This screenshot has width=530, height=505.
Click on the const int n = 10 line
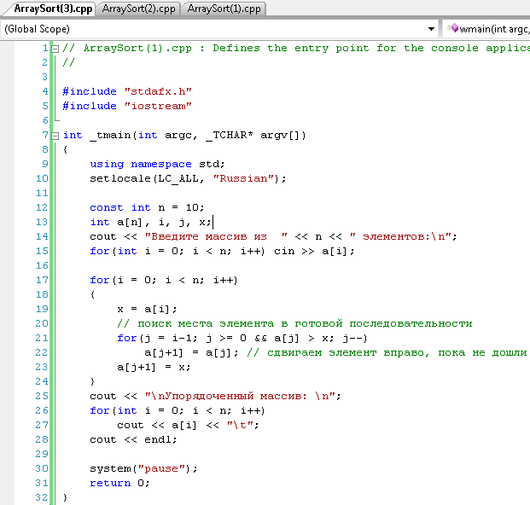(147, 207)
